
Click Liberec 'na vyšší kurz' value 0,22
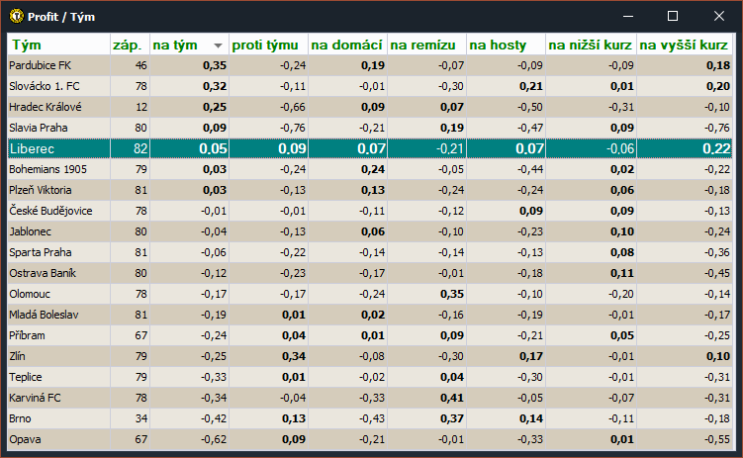point(716,148)
